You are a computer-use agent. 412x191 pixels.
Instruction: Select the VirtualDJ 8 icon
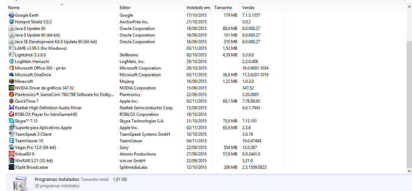tap(11, 154)
